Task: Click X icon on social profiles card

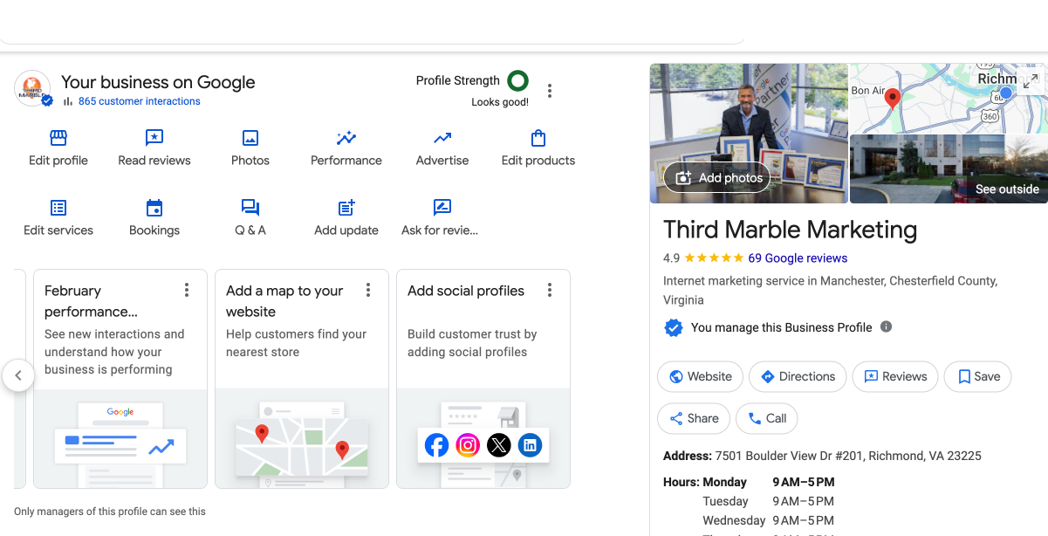Action: coord(499,446)
